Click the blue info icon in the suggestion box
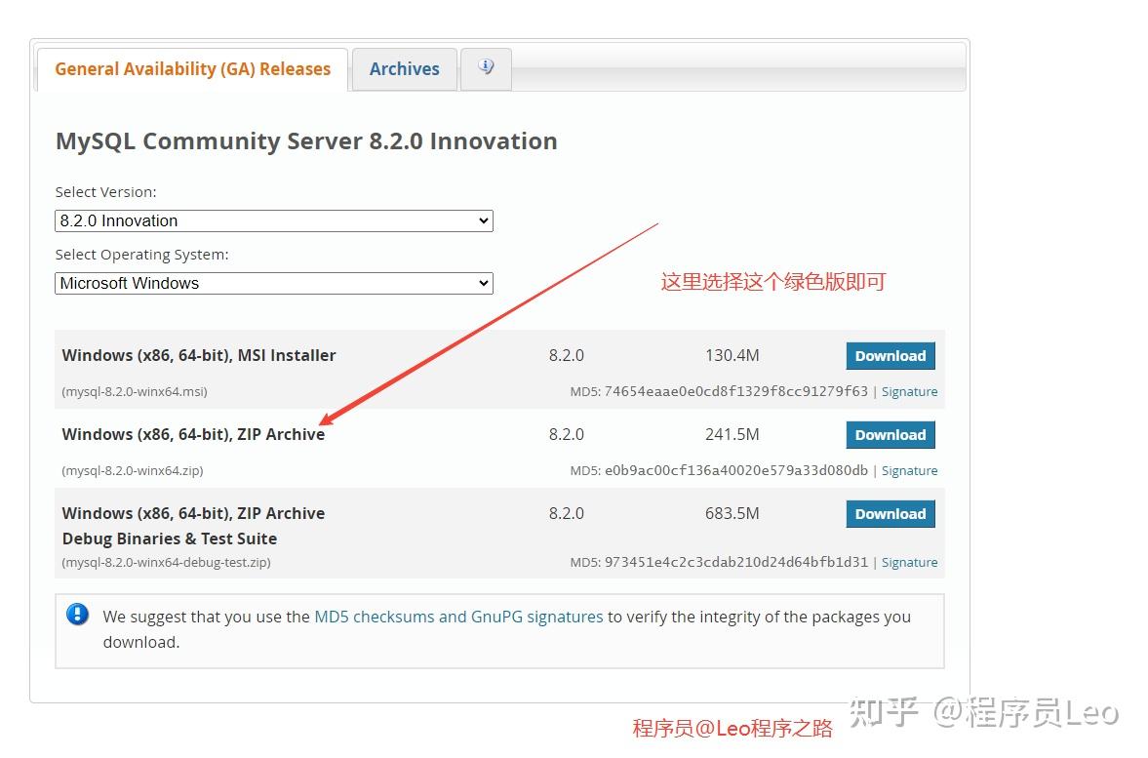Screen dimensions: 1148x758 coord(78,615)
